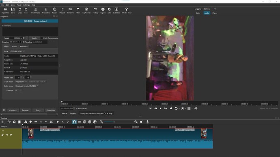280x157 pixels.
Task: Switch to the Metadata tab
Action: click(24, 47)
